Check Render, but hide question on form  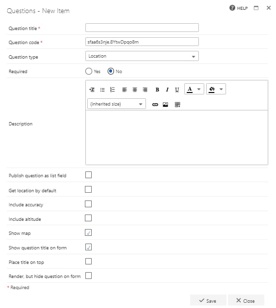(89, 276)
